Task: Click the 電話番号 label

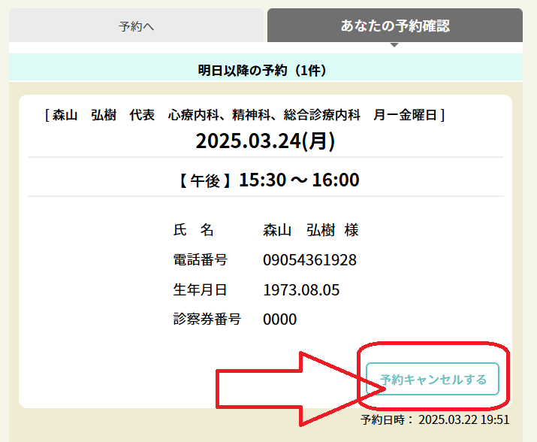Action: [x=200, y=260]
